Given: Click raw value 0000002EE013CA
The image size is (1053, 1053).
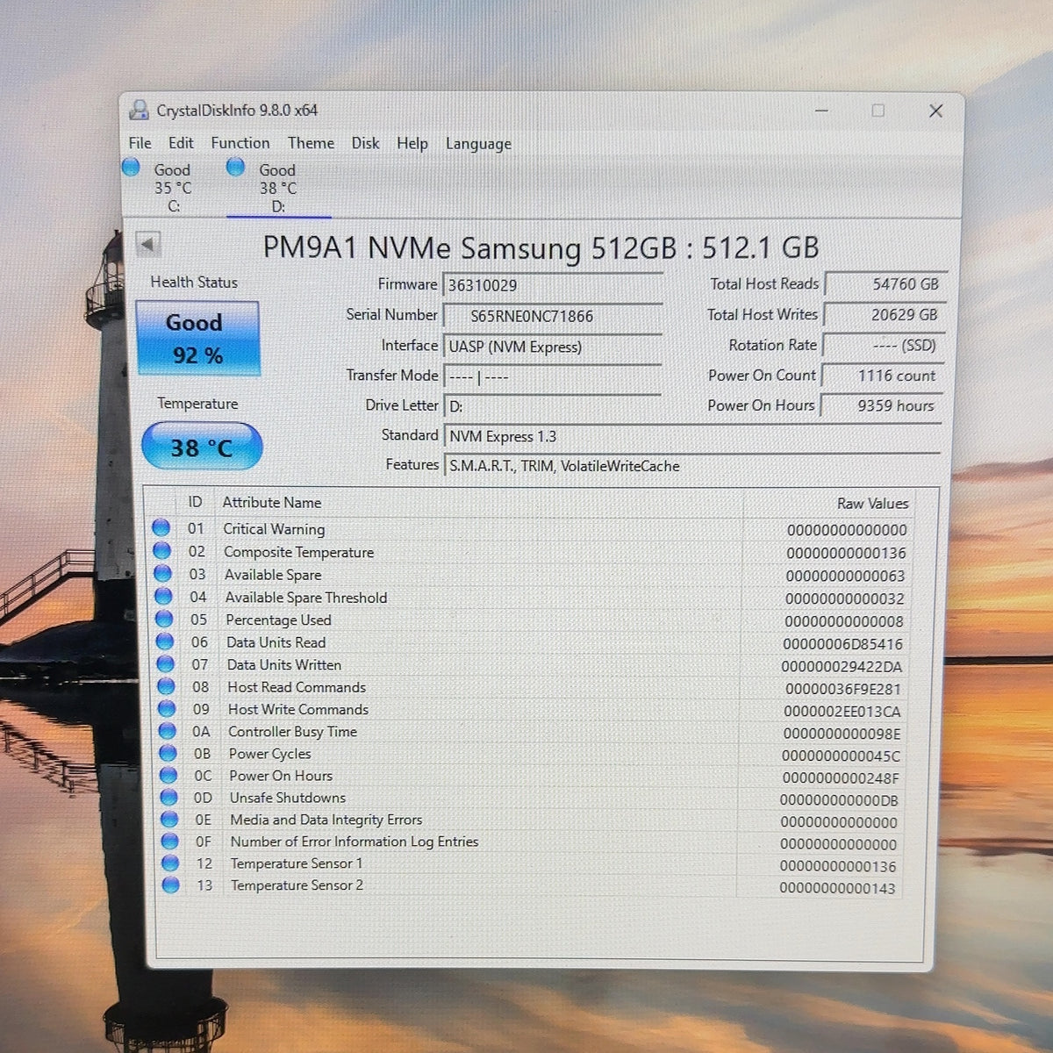Looking at the screenshot, I should coord(842,712).
